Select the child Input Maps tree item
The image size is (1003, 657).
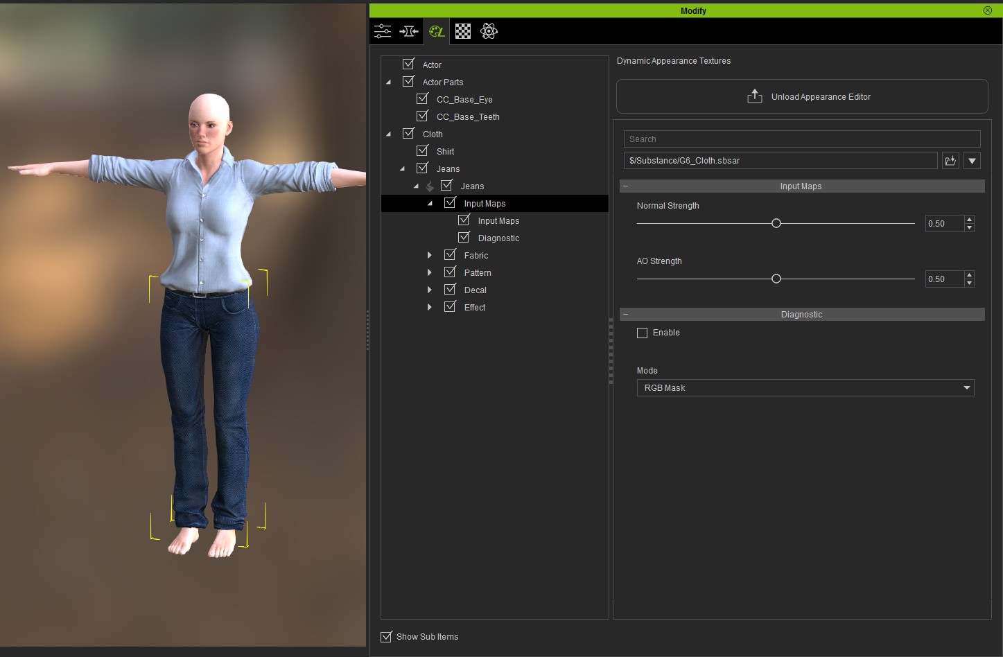pos(498,221)
